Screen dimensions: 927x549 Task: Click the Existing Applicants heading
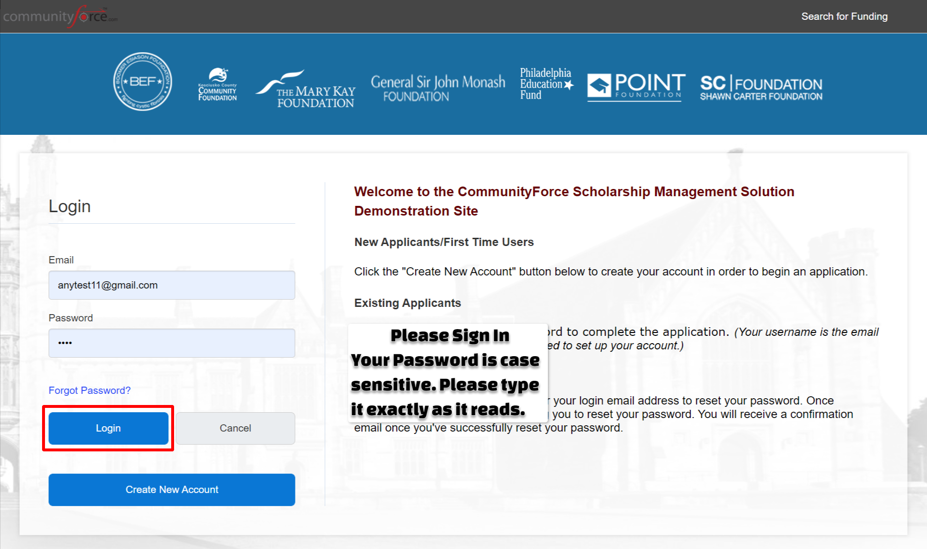pyautogui.click(x=407, y=303)
